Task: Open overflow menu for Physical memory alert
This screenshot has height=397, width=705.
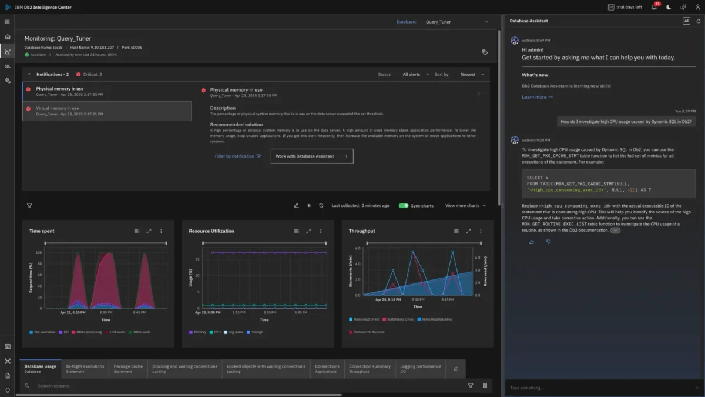Action: pyautogui.click(x=479, y=94)
